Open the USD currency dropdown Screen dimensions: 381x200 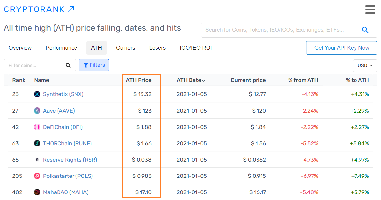[x=365, y=66]
